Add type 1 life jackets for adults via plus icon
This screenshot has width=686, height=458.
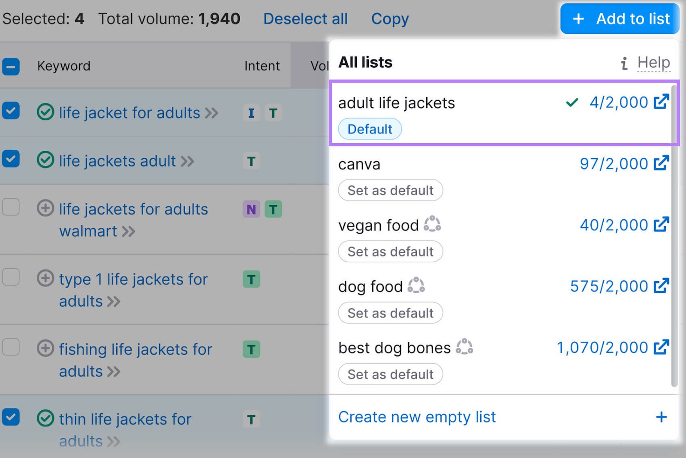(45, 278)
